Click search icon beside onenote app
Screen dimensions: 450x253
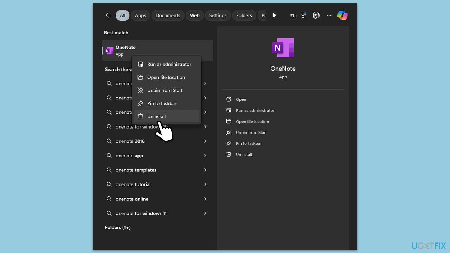pos(109,156)
